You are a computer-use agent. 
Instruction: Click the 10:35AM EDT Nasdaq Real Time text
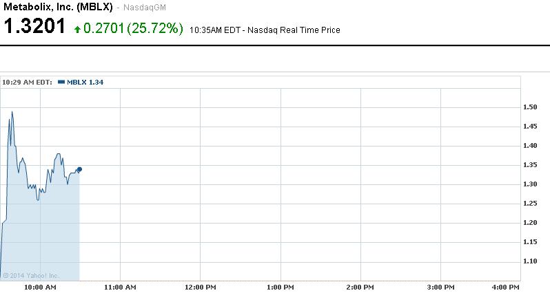click(x=265, y=30)
